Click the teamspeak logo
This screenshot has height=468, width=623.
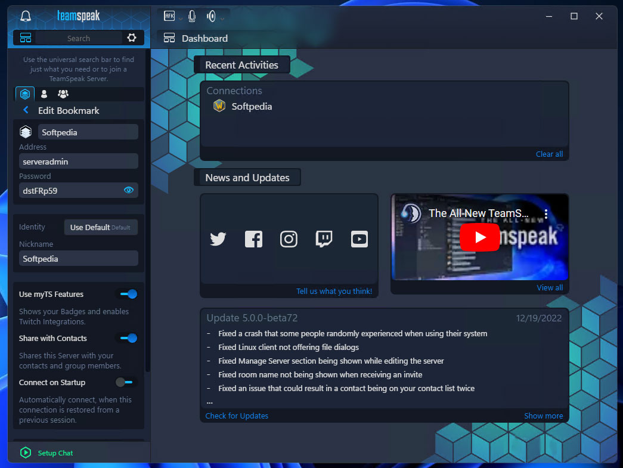[78, 16]
